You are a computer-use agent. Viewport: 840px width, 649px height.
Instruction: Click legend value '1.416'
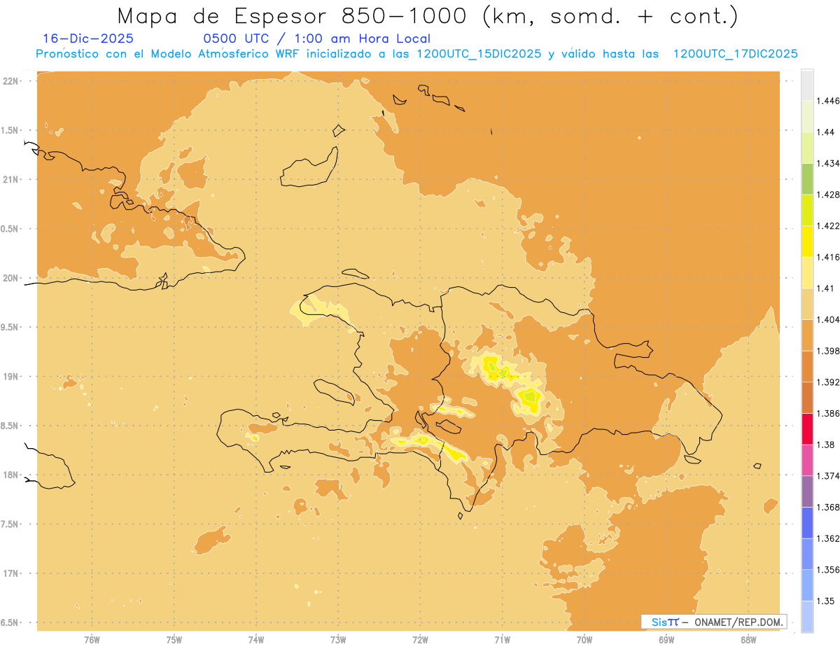click(x=828, y=257)
